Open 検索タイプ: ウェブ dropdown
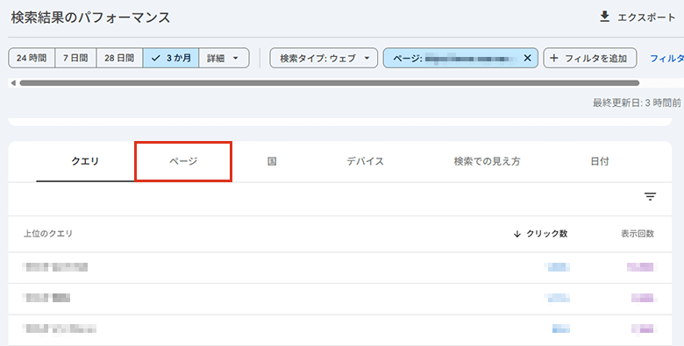 pos(324,58)
